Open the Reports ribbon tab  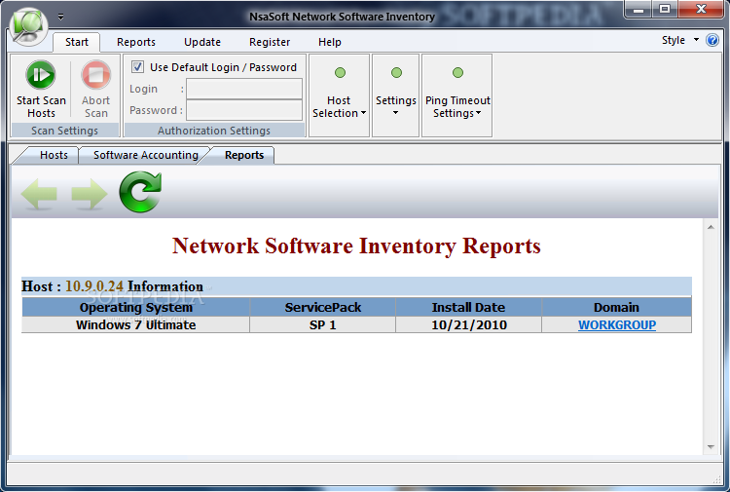(136, 42)
